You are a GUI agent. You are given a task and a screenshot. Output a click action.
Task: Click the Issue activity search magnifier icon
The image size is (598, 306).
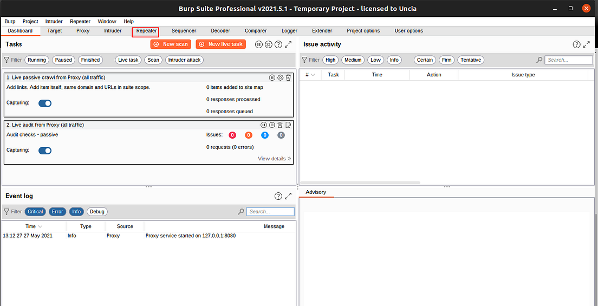click(x=539, y=60)
